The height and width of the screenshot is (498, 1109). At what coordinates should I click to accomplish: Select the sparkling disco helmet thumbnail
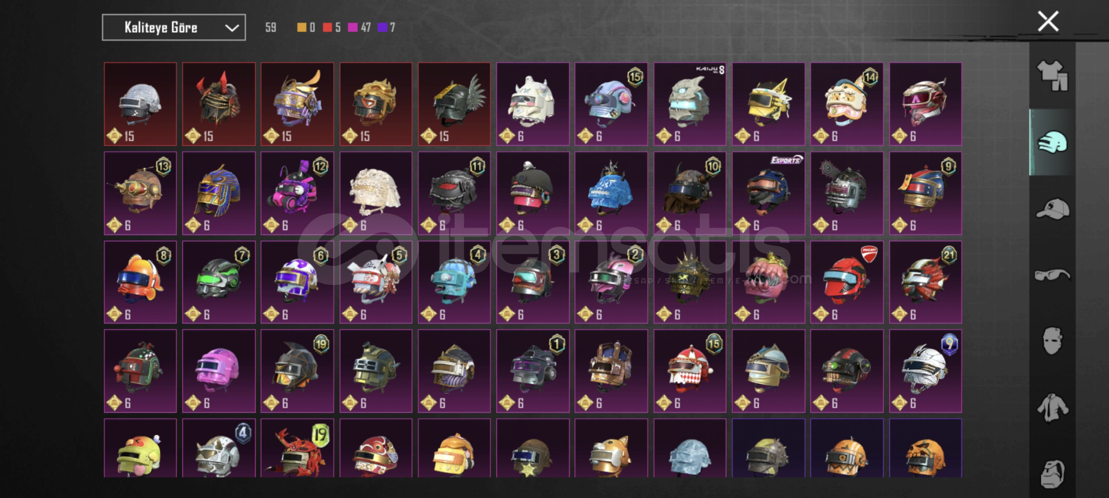[140, 104]
